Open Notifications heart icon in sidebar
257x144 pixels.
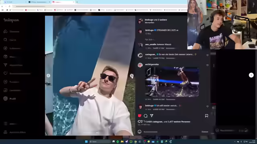tap(5, 74)
